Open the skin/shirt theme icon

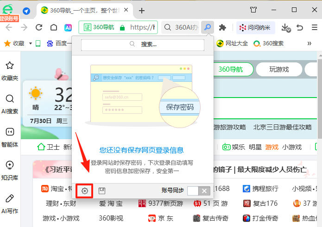253,10
